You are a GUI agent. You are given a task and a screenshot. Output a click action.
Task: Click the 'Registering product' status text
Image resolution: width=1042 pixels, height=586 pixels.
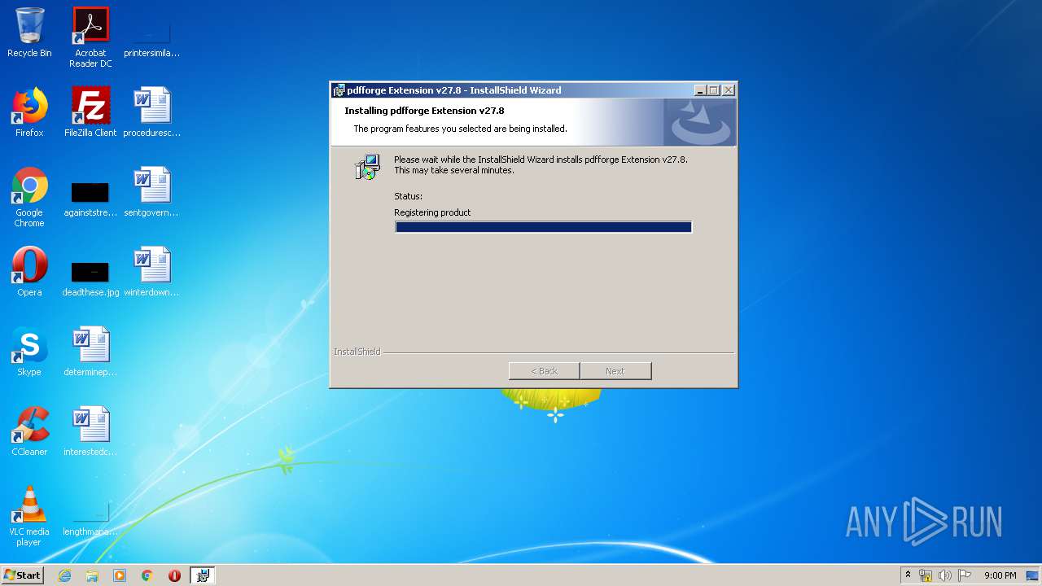click(432, 212)
